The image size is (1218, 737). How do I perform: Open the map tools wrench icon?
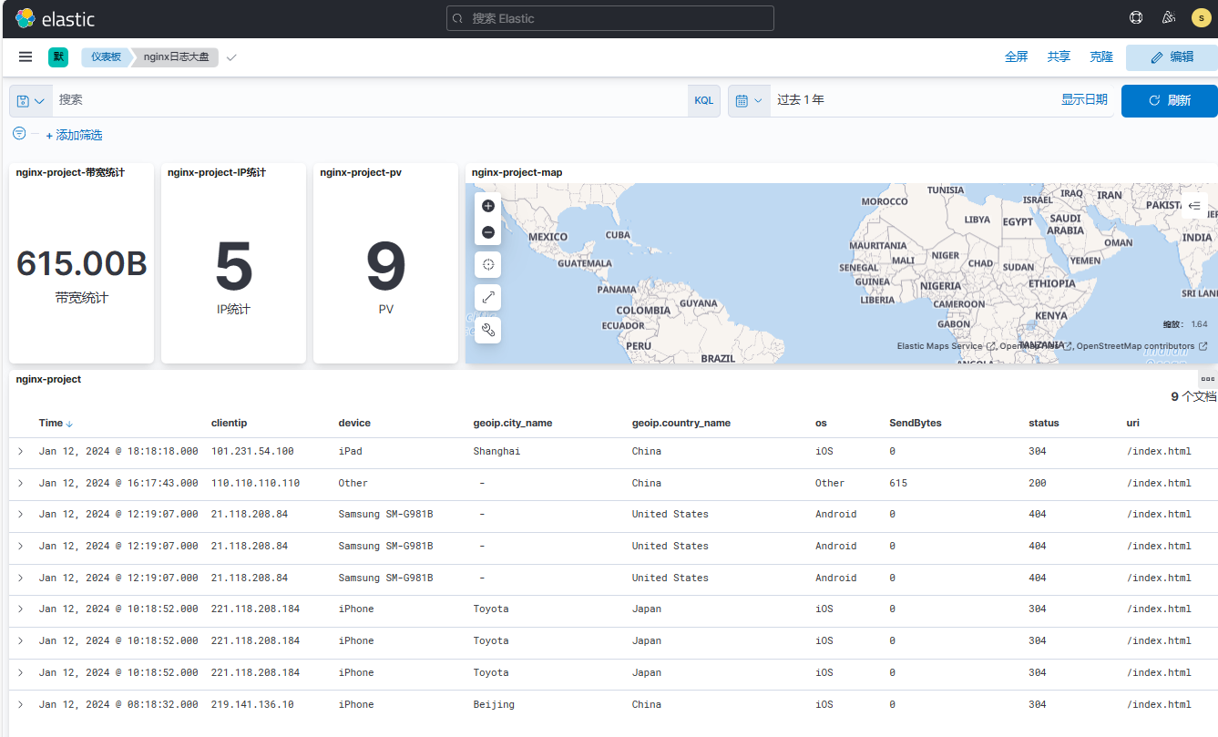[x=488, y=330]
